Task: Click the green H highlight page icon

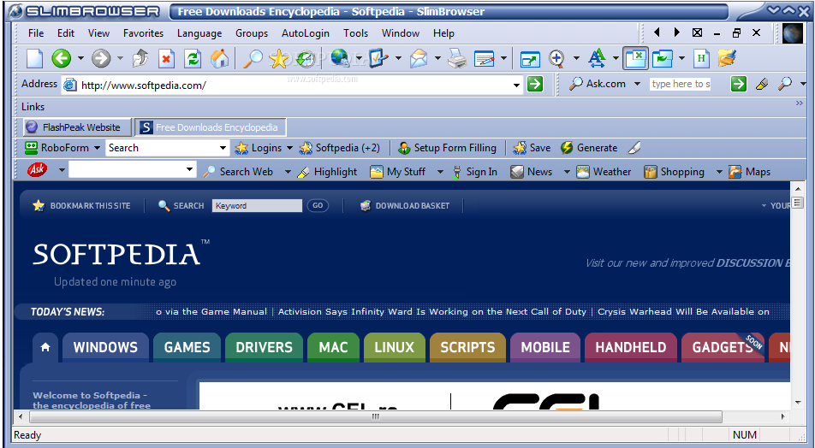Action: point(701,59)
